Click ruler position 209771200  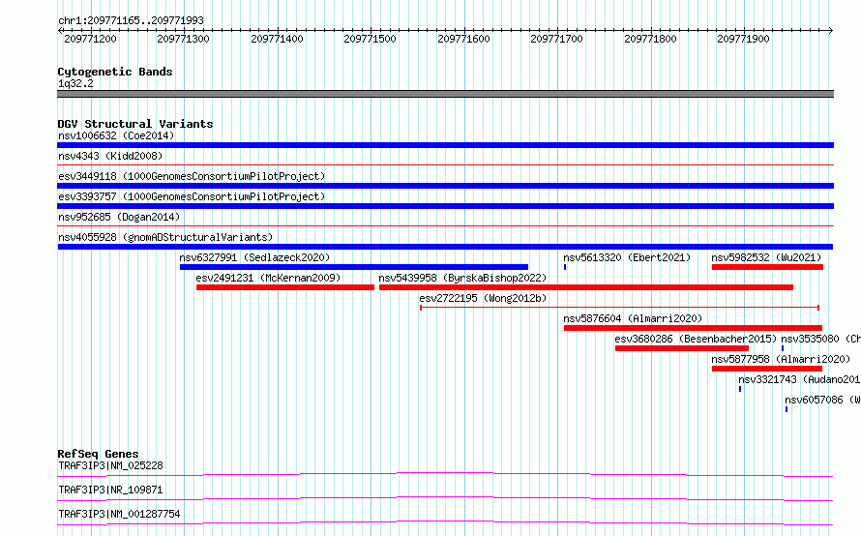coord(90,39)
